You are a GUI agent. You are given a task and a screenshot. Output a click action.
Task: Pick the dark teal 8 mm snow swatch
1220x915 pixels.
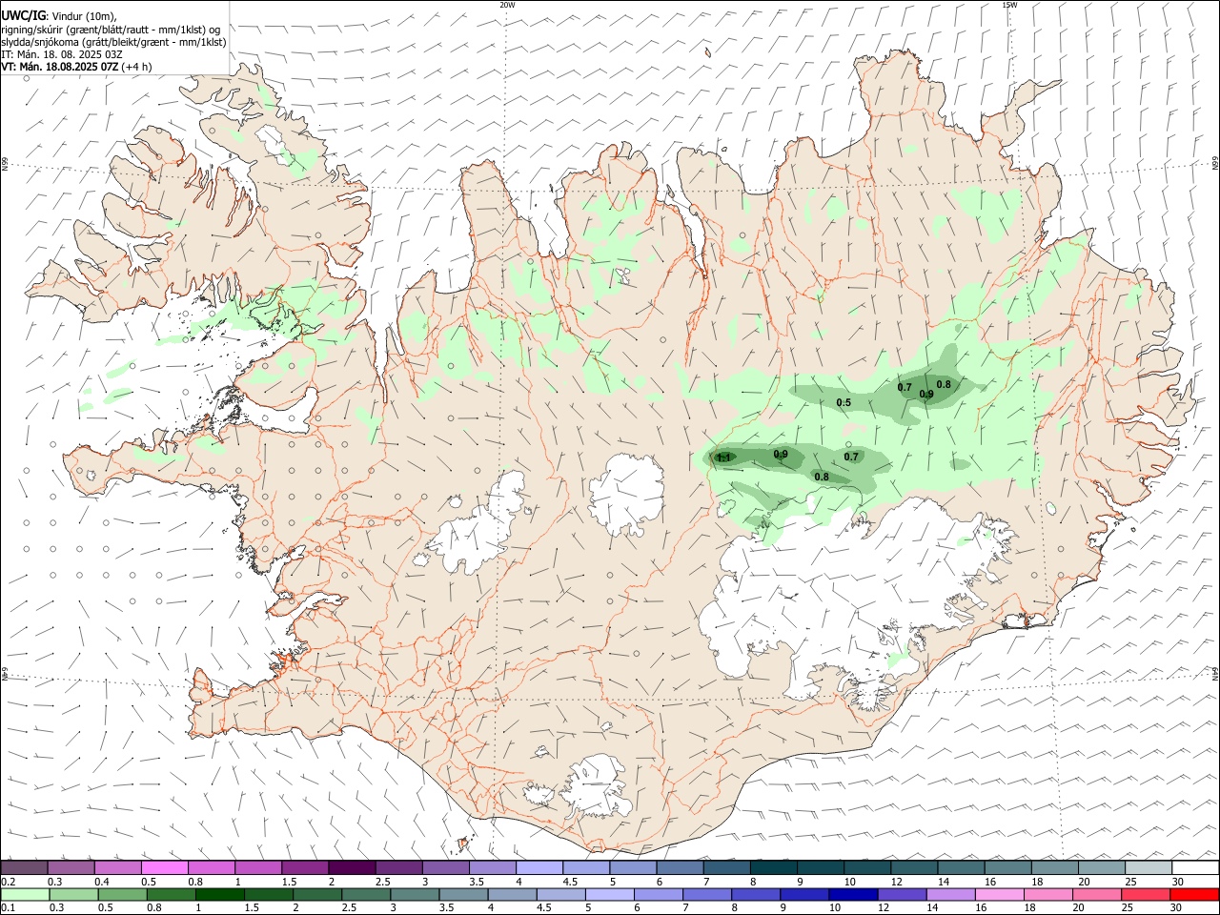(x=774, y=868)
